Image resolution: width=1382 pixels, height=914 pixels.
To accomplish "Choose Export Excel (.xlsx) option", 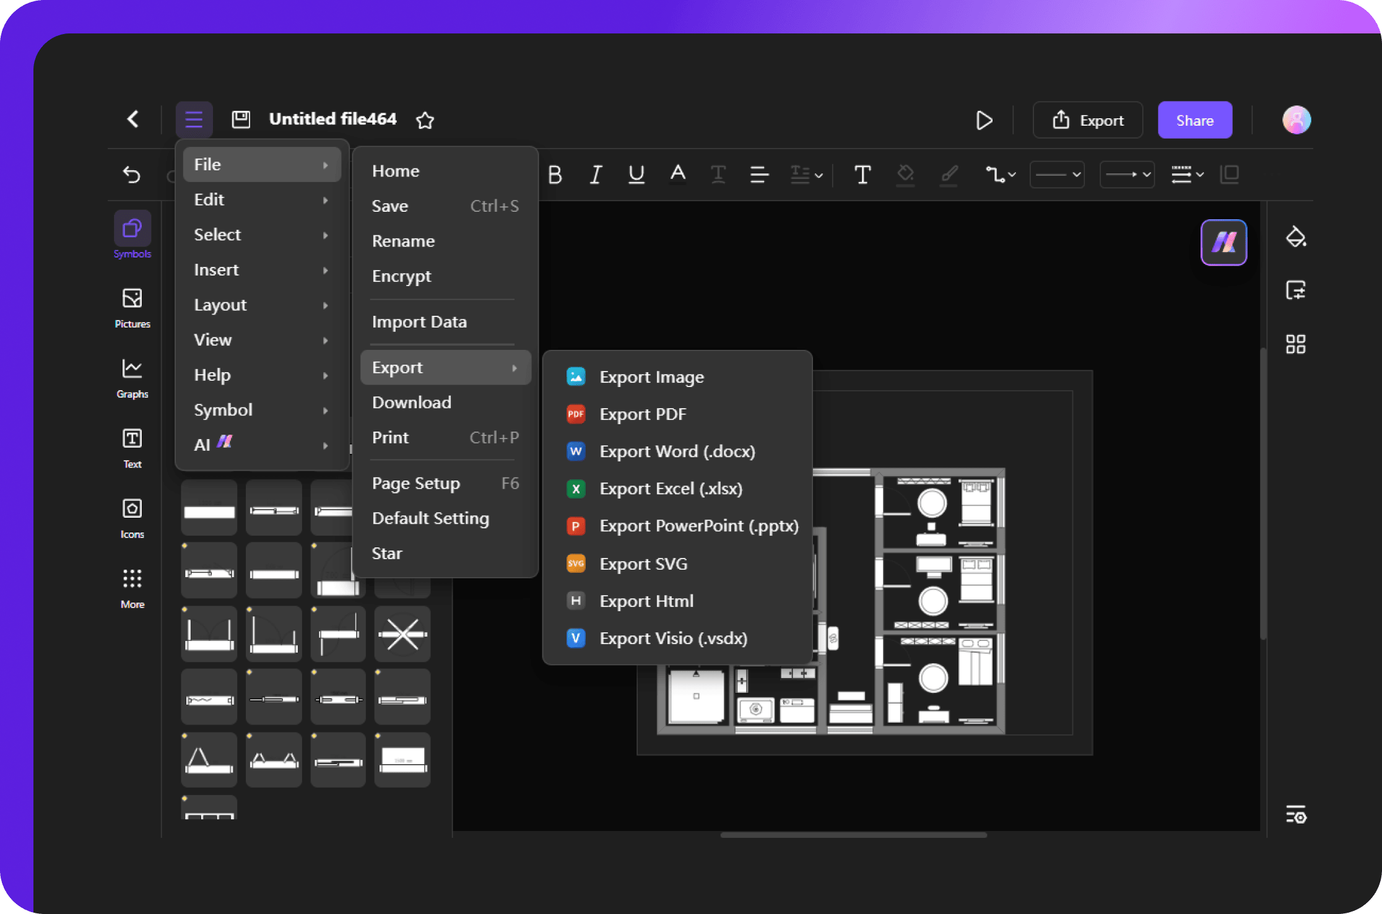I will [677, 489].
